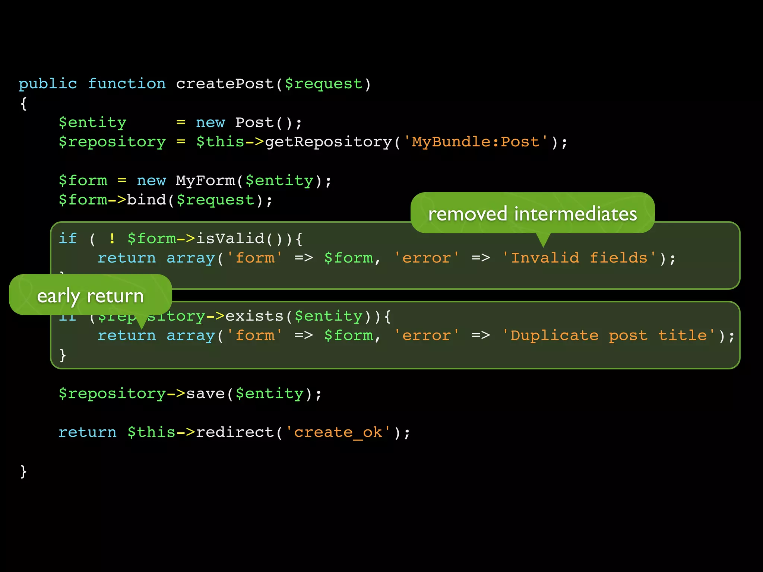Click the 'removed intermediates' callout label
763x572 pixels.
532,214
